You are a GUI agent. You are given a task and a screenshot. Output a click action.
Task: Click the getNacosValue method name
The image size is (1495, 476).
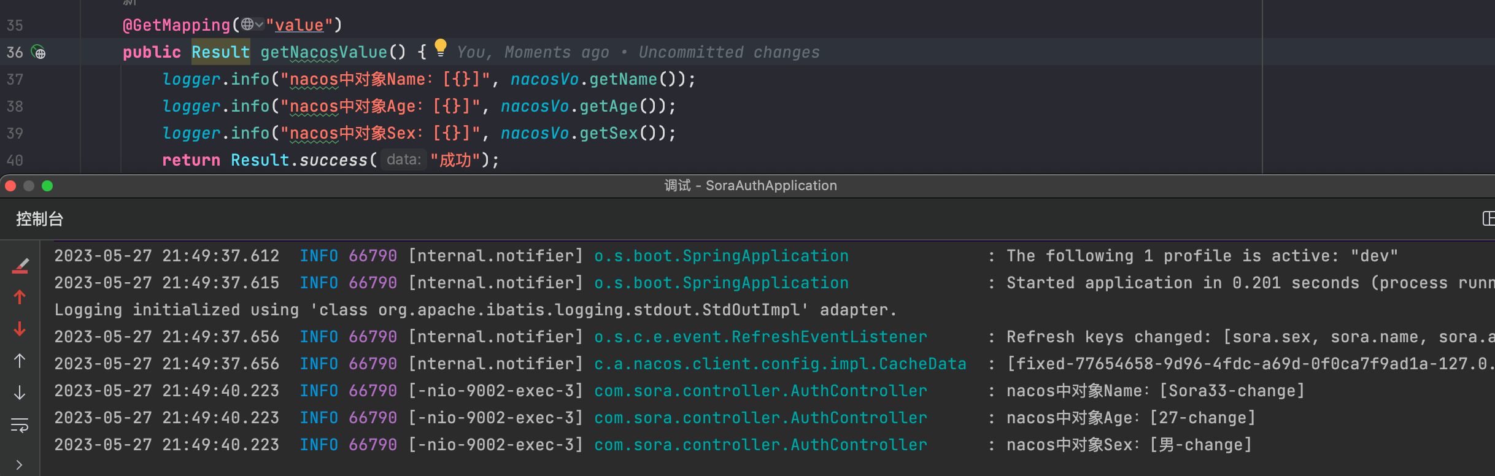coord(323,52)
